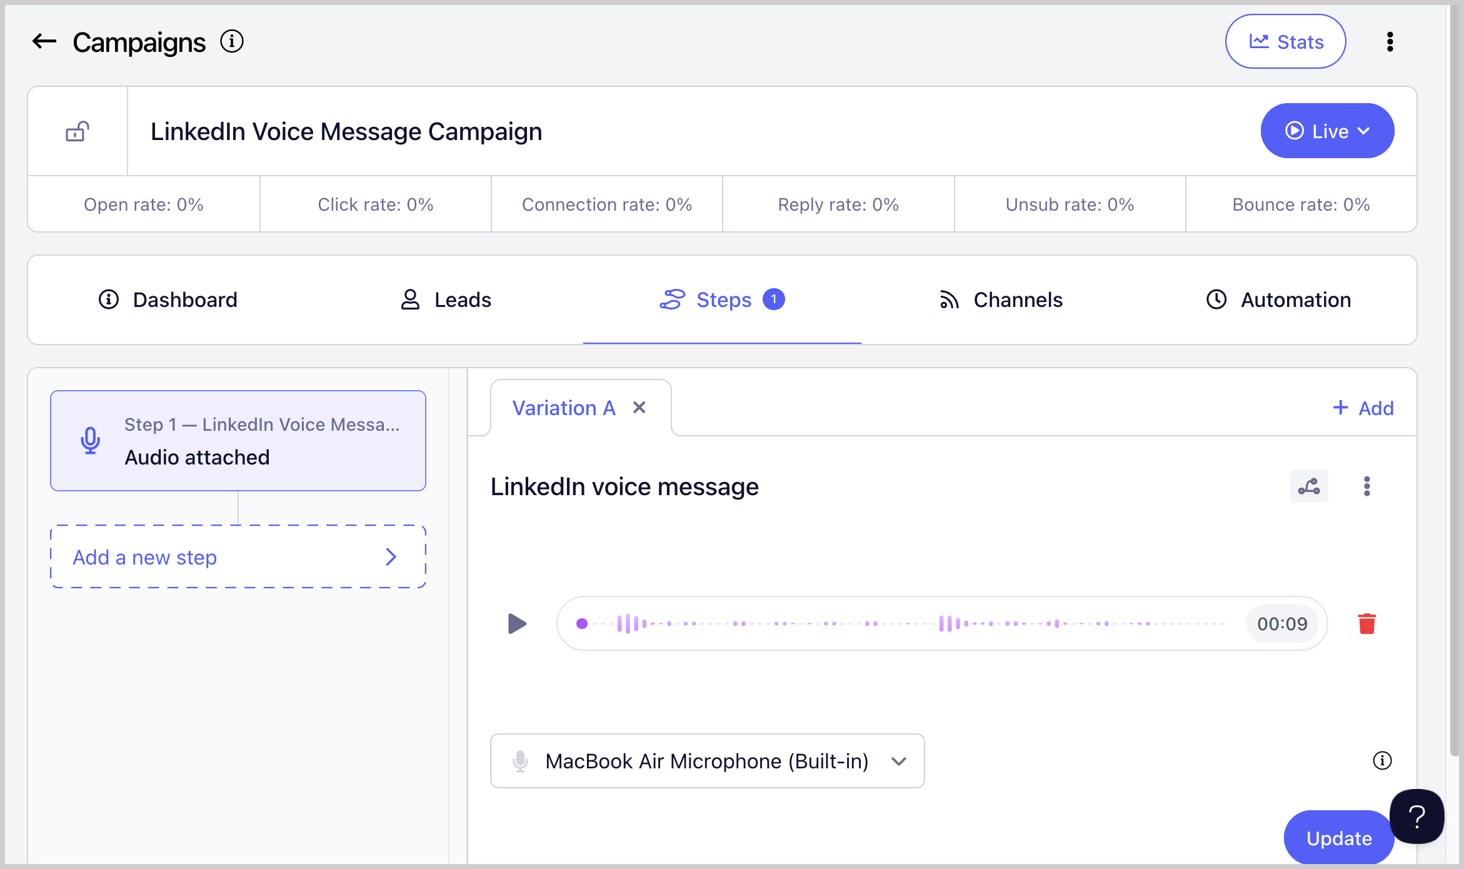Go back using the Campaigns arrow
Image resolution: width=1464 pixels, height=869 pixels.
(44, 42)
